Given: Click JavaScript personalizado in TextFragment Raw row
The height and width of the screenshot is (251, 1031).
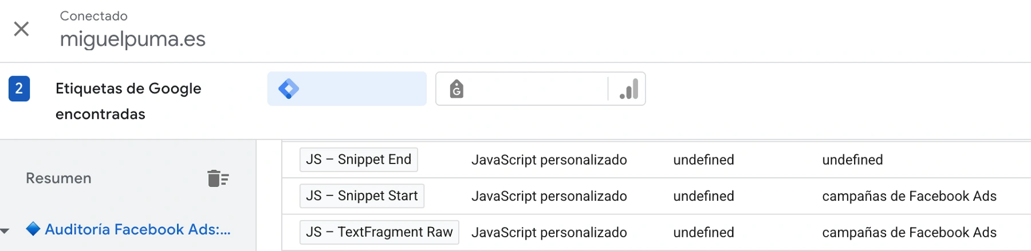Looking at the screenshot, I should [x=549, y=233].
